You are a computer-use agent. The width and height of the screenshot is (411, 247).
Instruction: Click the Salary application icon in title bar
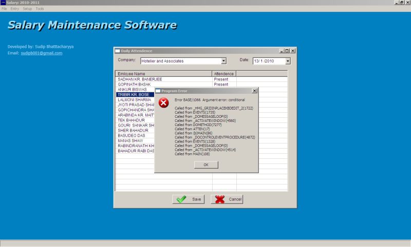[3, 3]
